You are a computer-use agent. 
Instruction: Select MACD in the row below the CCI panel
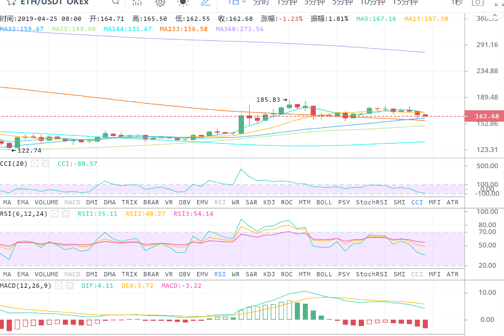(x=72, y=202)
